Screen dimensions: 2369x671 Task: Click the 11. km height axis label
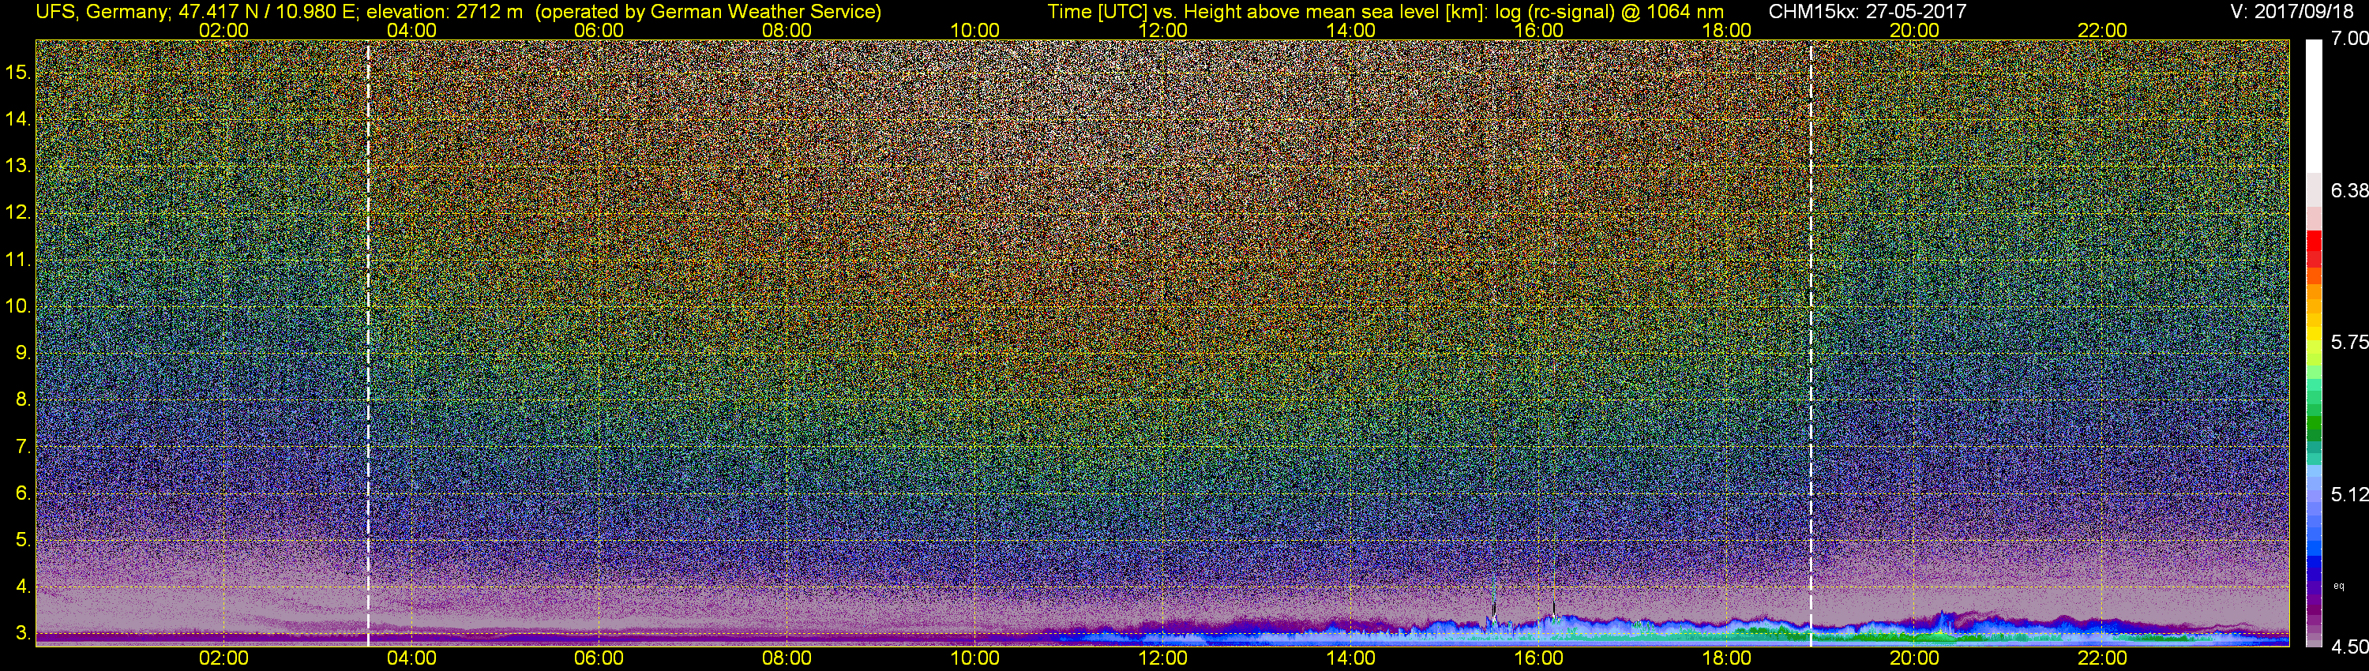tap(18, 259)
